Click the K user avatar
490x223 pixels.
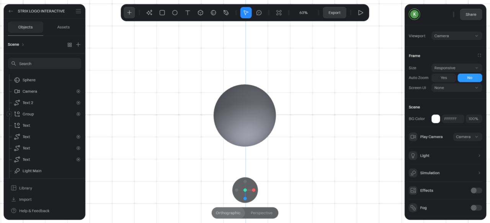point(414,15)
